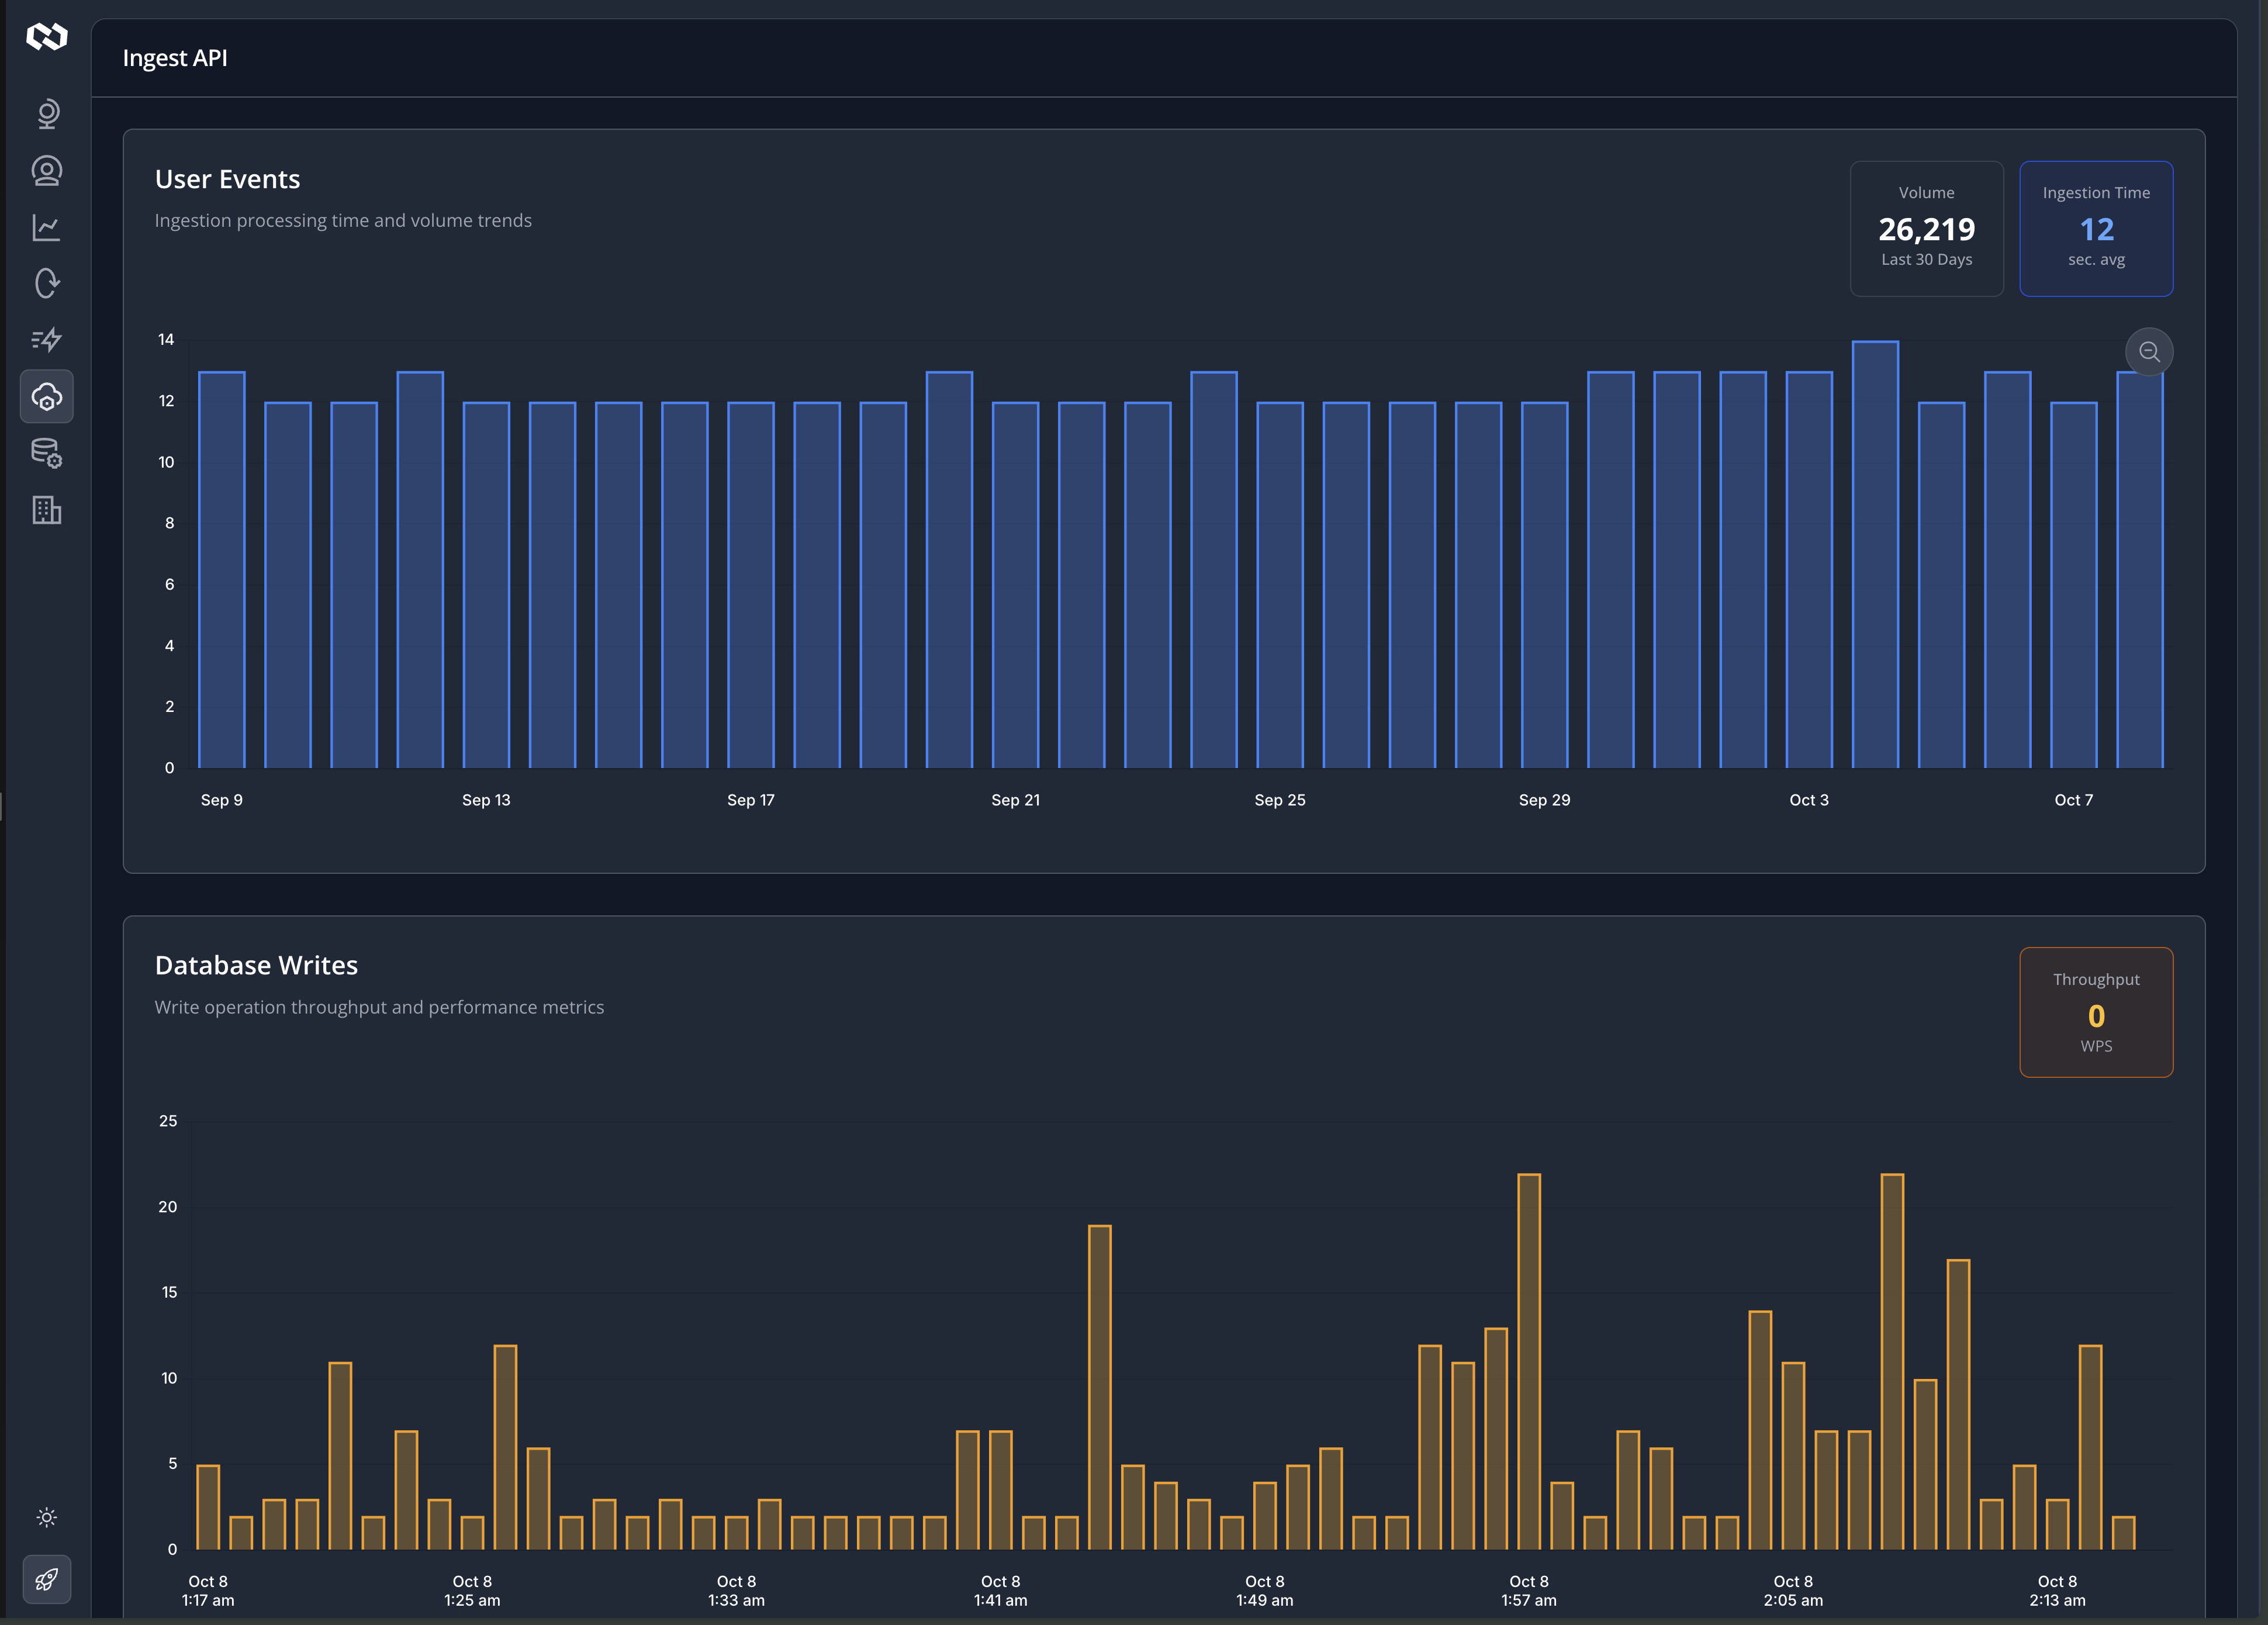
Task: Open the database settings sidebar icon
Action: click(47, 453)
